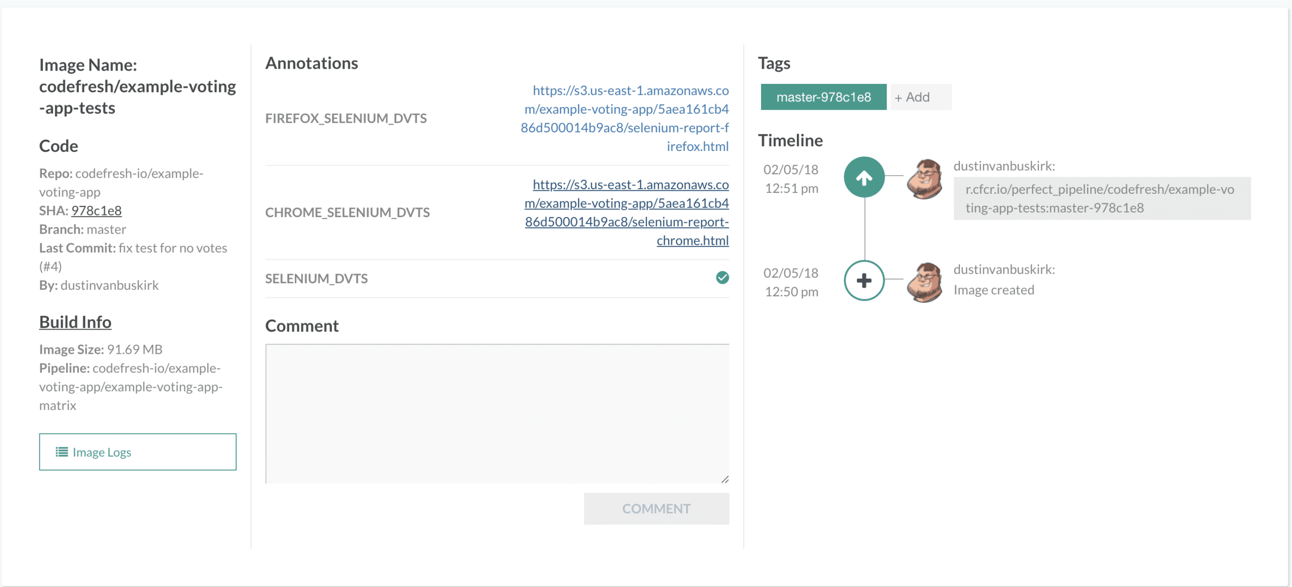Submit with the COMMENT button
This screenshot has width=1292, height=587.
tap(656, 508)
